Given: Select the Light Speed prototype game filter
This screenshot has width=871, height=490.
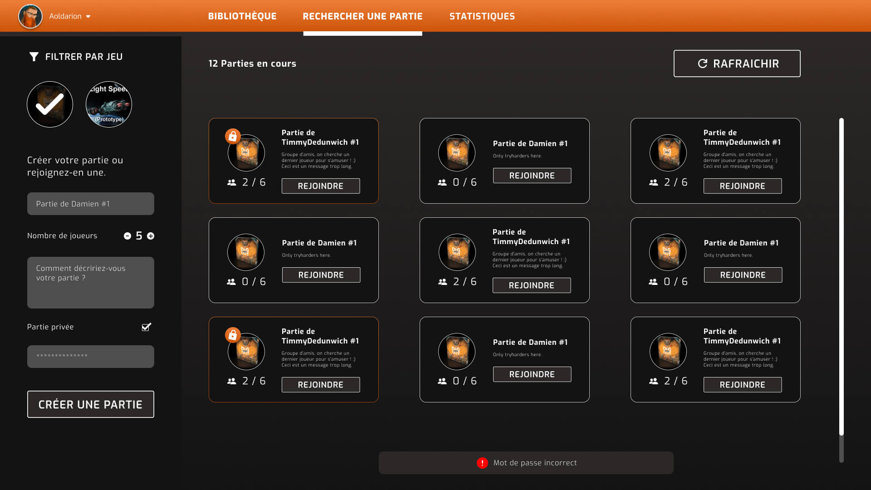Looking at the screenshot, I should click(x=109, y=104).
